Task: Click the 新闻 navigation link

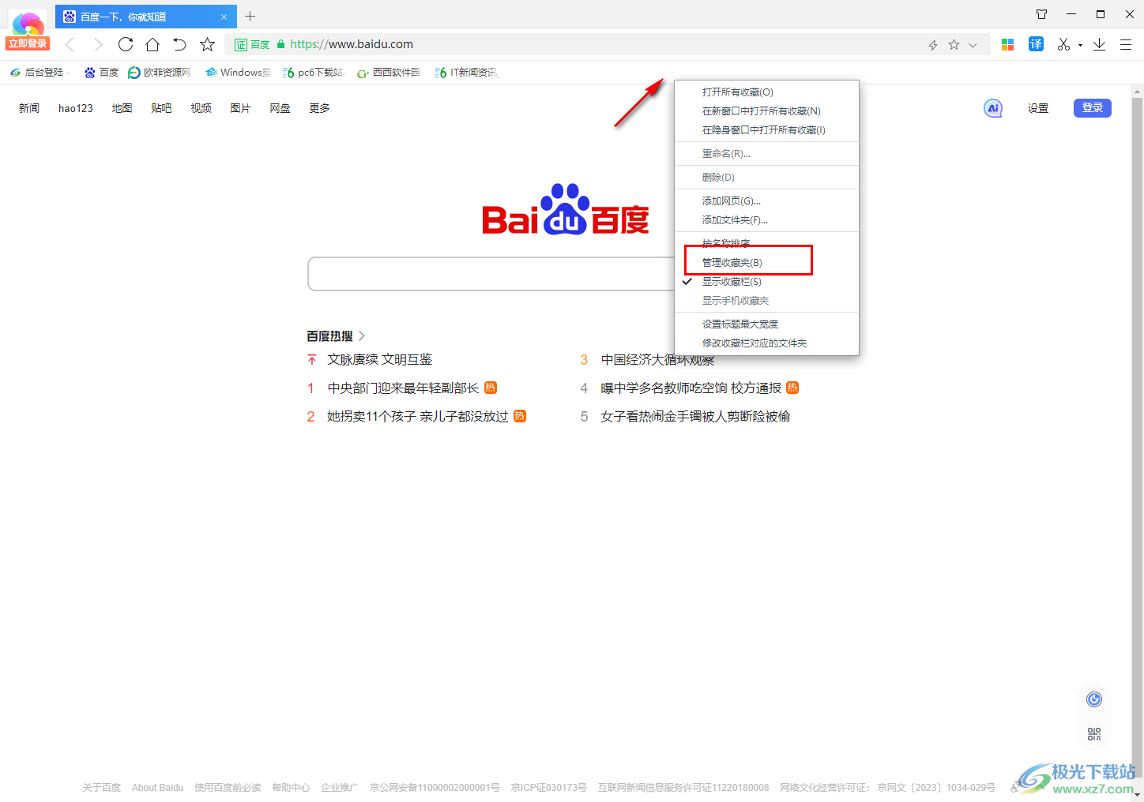Action: point(29,108)
